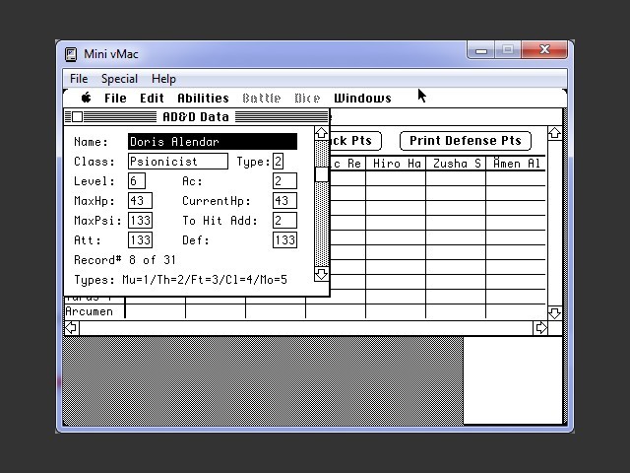Open the Apple menu

86,98
